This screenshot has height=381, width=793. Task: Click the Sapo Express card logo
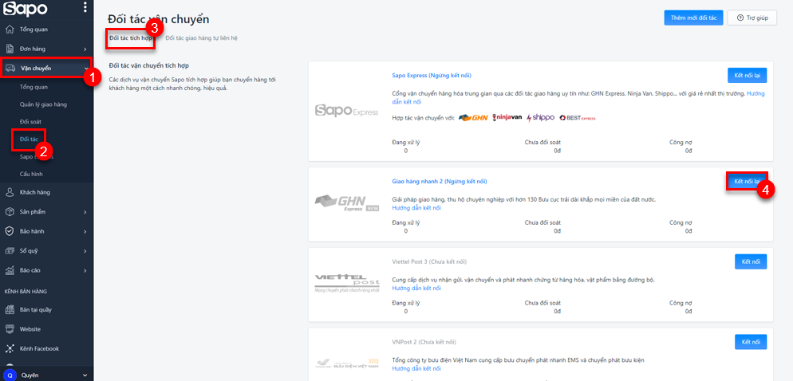click(x=346, y=111)
